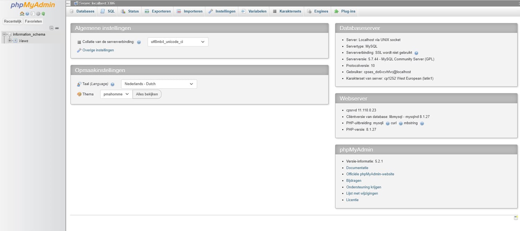Open the Officiële phpMyAdmin-website link
The image size is (520, 231).
point(370,174)
